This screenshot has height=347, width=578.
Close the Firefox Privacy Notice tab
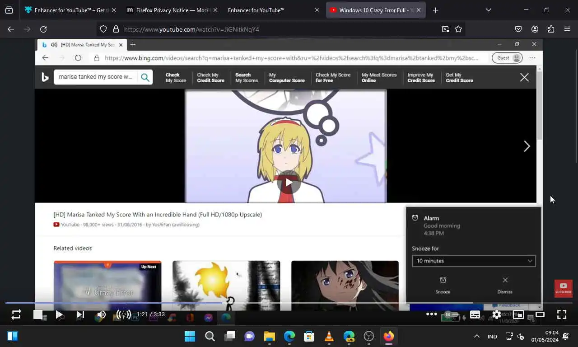(x=215, y=10)
